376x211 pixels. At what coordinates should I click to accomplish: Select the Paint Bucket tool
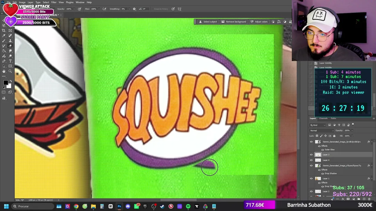[4, 51]
